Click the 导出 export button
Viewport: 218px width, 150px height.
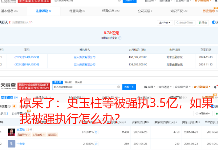click(203, 23)
